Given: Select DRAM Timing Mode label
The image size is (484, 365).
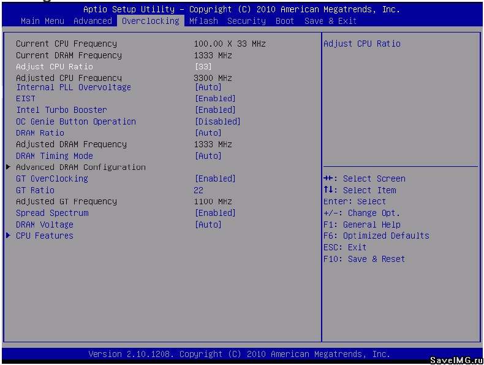Looking at the screenshot, I should tap(55, 156).
